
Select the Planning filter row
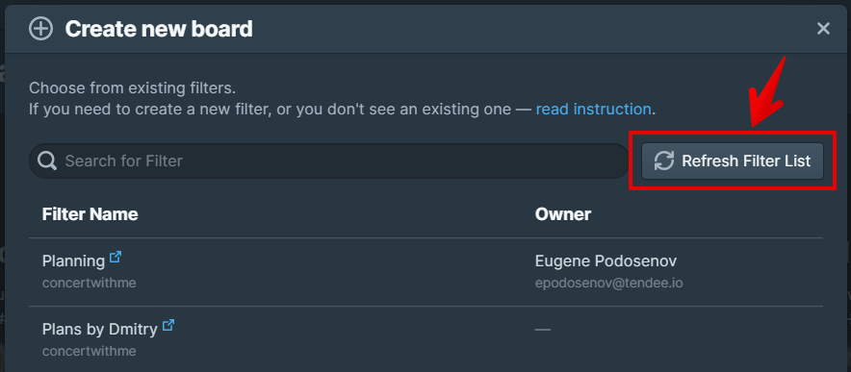pos(425,272)
